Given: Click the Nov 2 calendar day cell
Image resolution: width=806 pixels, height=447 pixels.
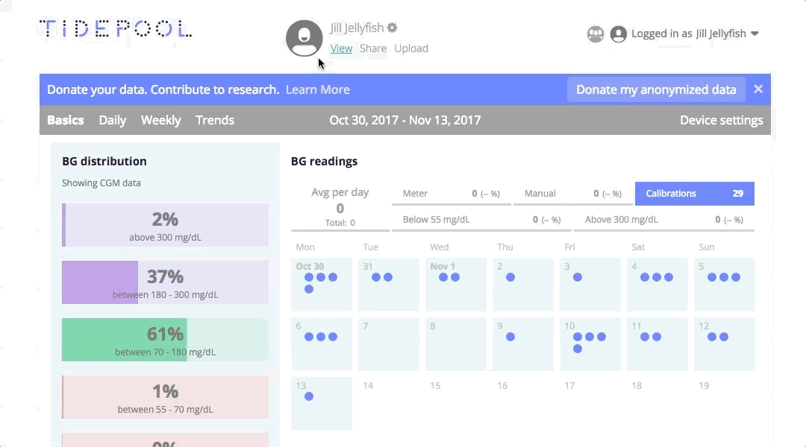Looking at the screenshot, I should [x=522, y=285].
